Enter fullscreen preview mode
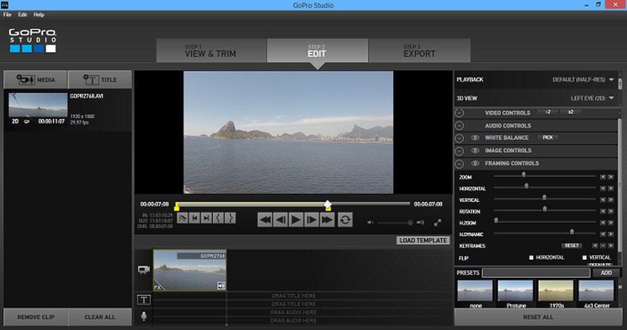This screenshot has height=330, width=627. coord(438,222)
